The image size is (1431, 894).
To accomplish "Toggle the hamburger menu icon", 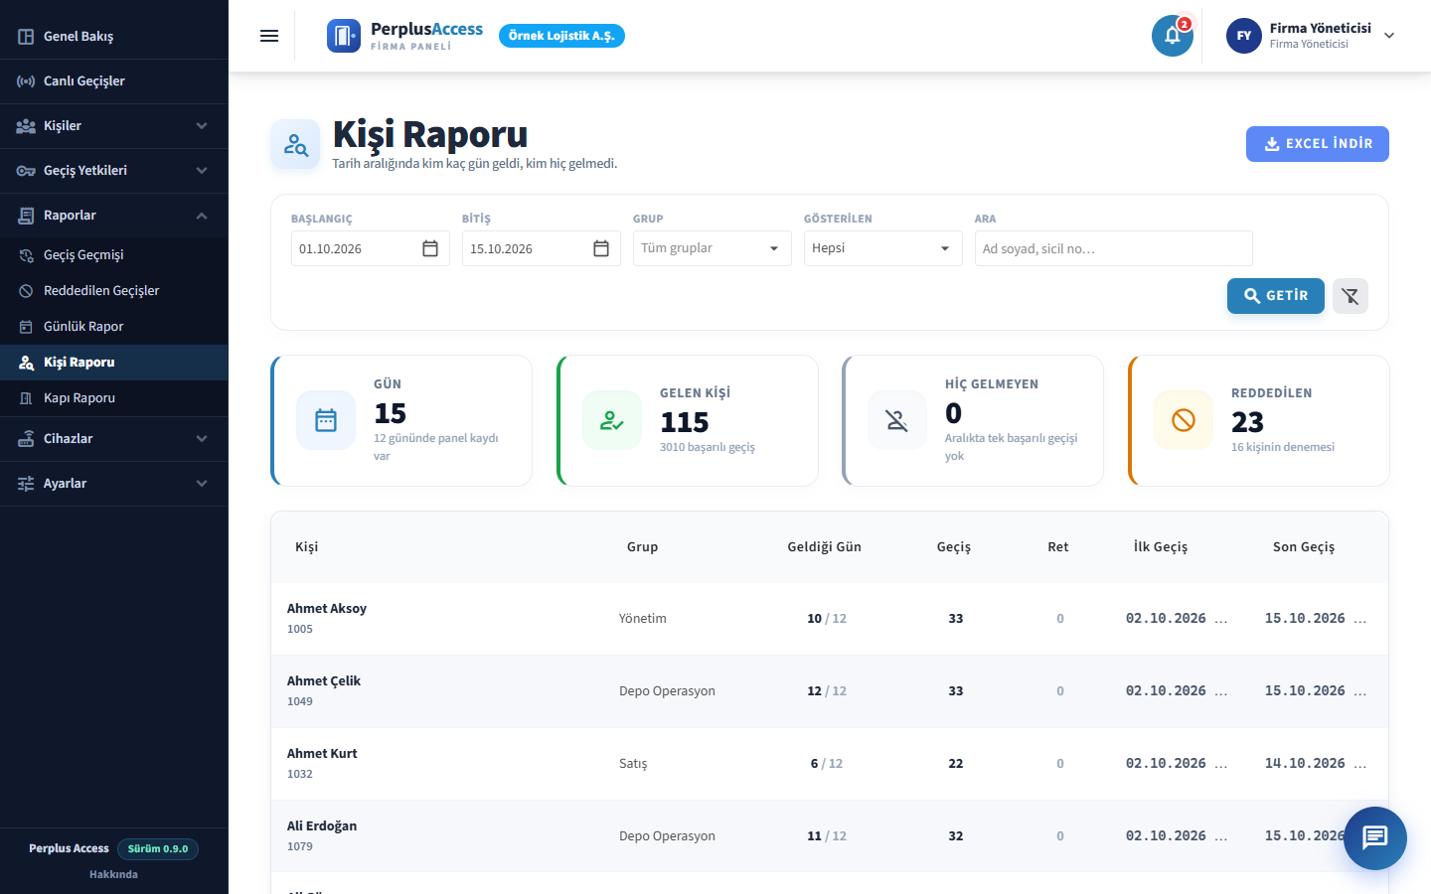I will (269, 36).
